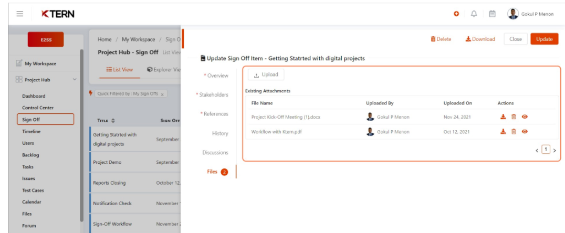Preview Project Kick-Off Meeting file with eye icon
This screenshot has width=565, height=233.
point(525,117)
